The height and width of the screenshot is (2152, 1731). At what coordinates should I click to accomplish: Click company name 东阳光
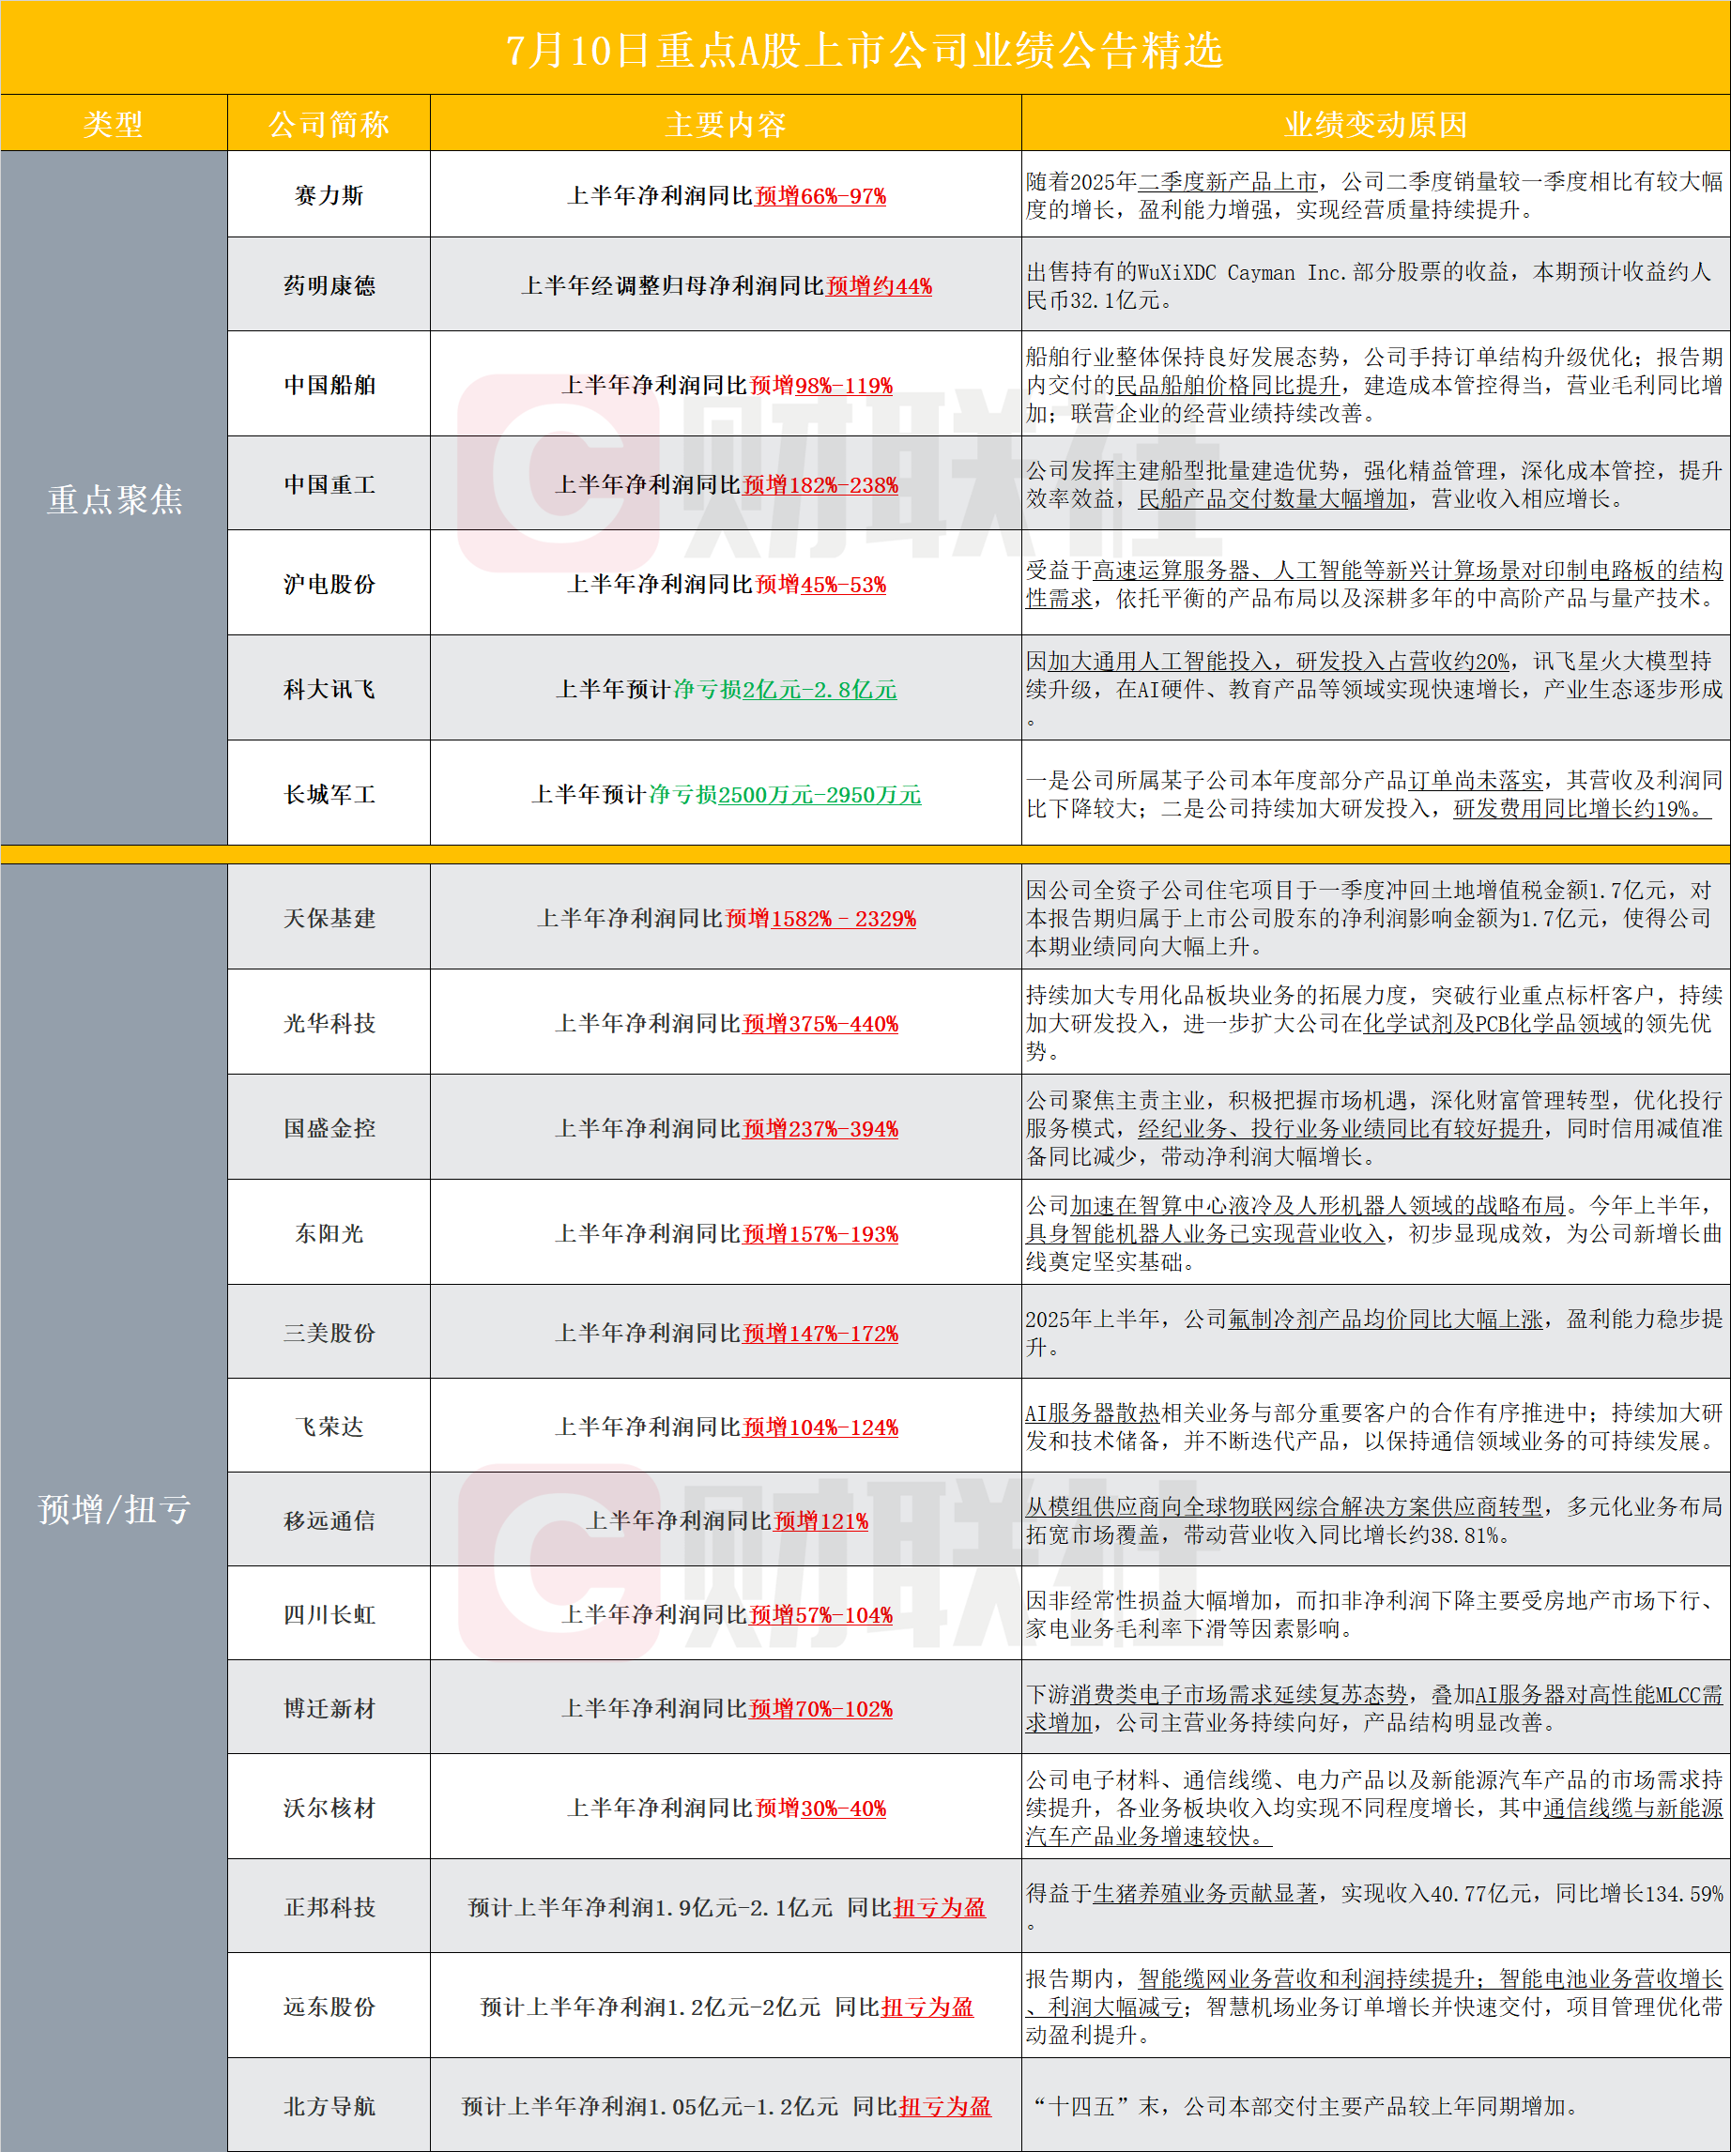[329, 1232]
